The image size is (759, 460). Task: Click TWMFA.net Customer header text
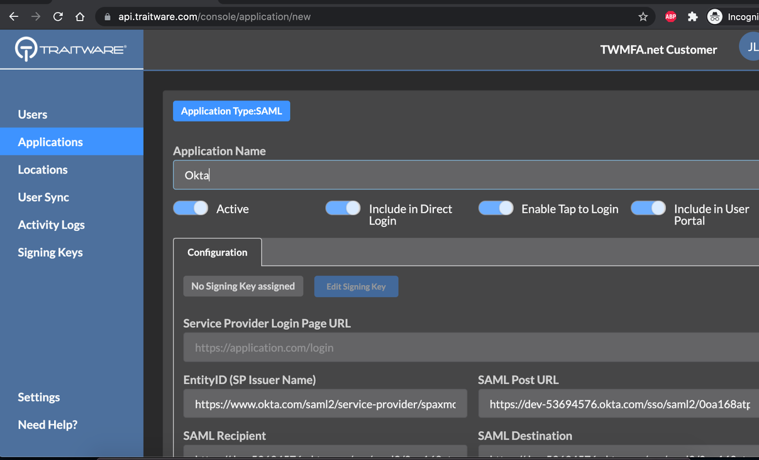pyautogui.click(x=658, y=49)
